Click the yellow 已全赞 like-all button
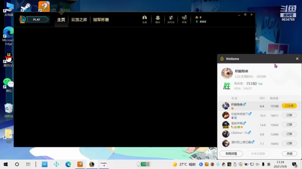Image resolution: width=302 pixels, height=169 pixels. click(289, 106)
